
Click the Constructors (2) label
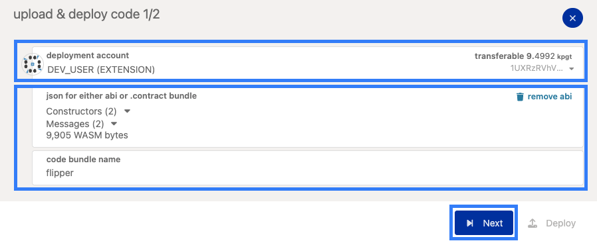point(81,111)
